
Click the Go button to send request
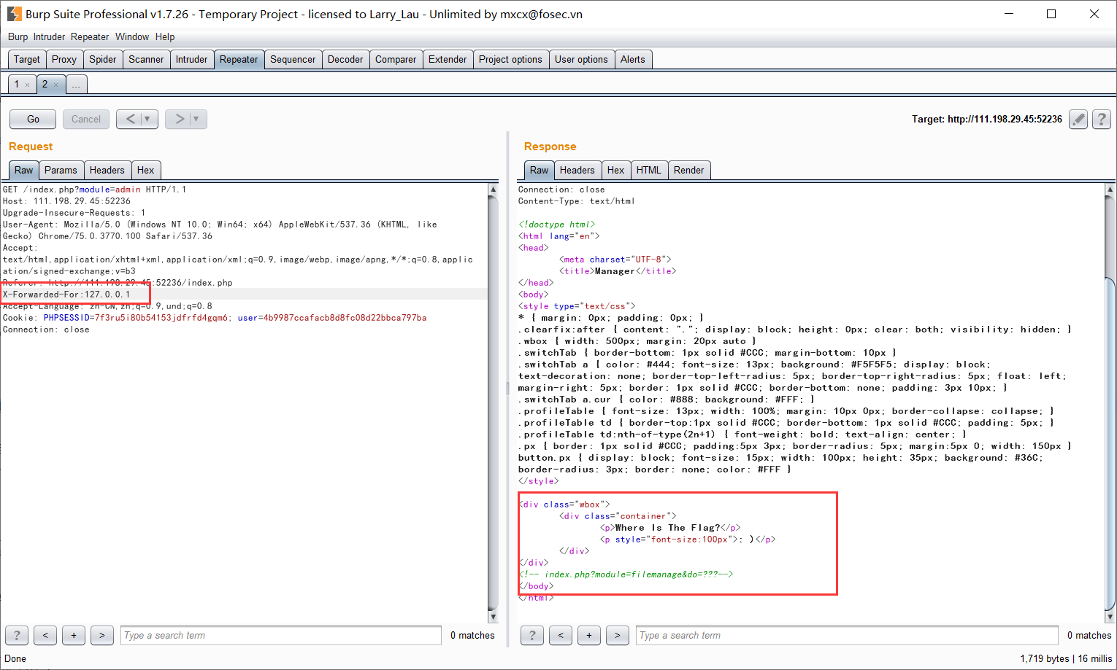pos(33,119)
